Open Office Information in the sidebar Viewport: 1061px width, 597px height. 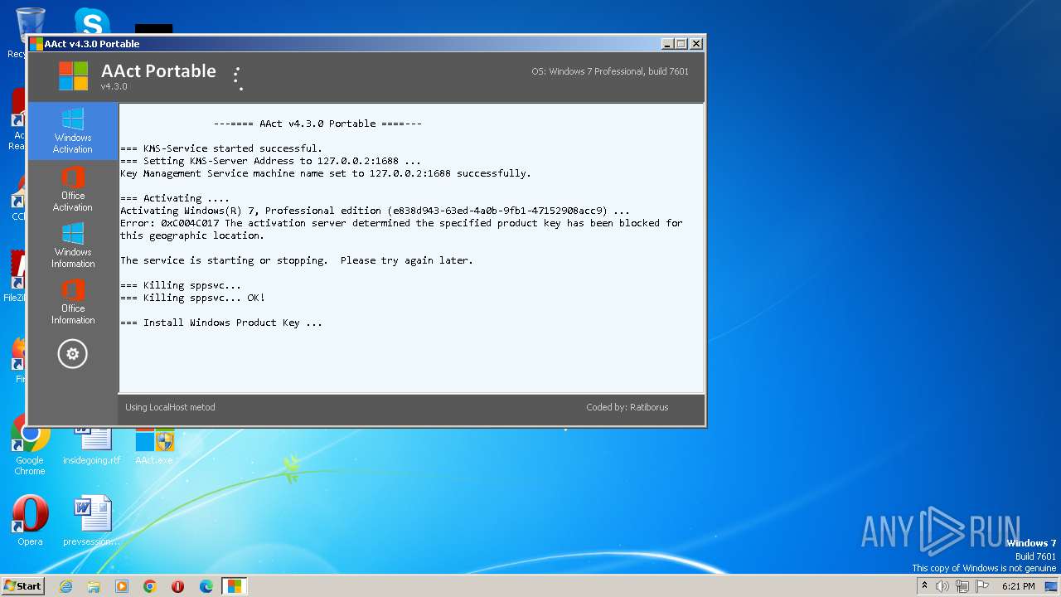[x=73, y=302]
